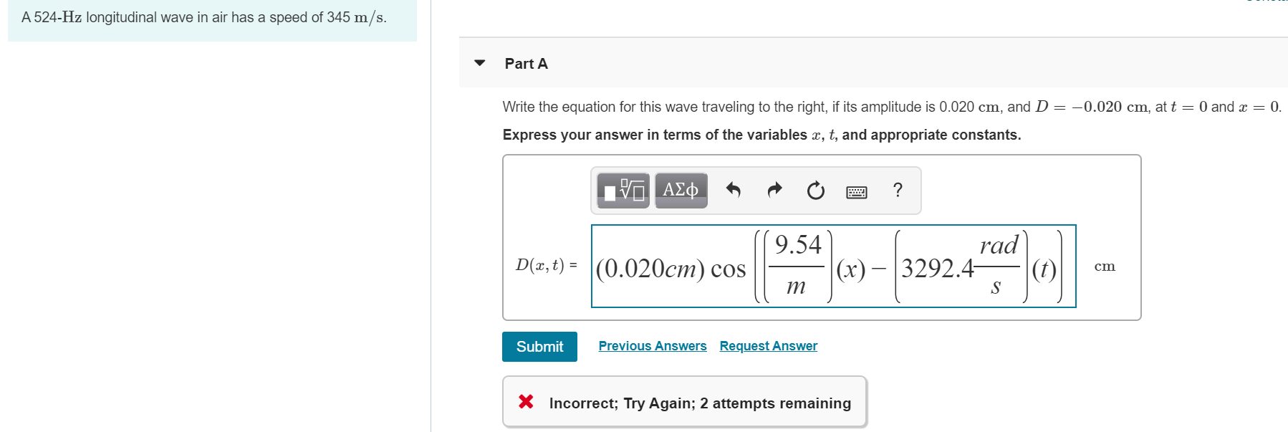This screenshot has height=432, width=1288.
Task: Click the red X incorrect indicator
Action: pyautogui.click(x=525, y=402)
